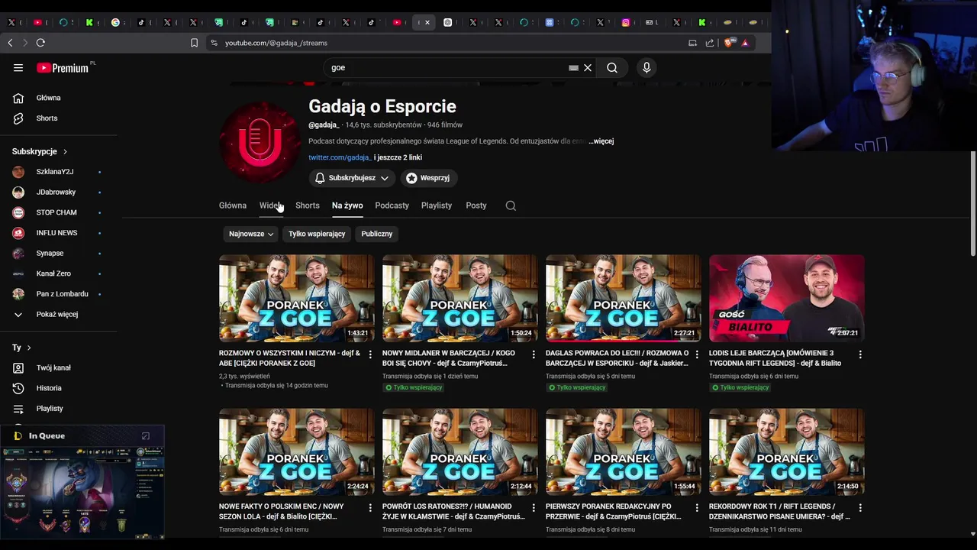Expand channel description with ...więcej
The height and width of the screenshot is (550, 977).
601,141
